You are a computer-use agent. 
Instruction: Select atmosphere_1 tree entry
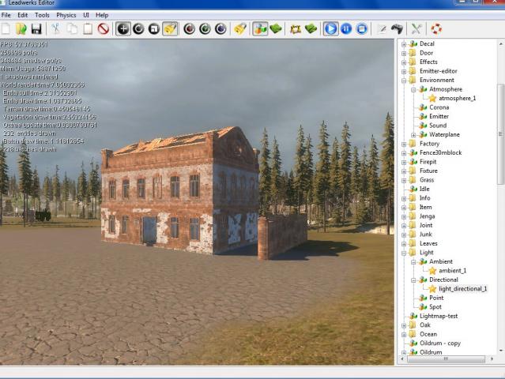457,99
